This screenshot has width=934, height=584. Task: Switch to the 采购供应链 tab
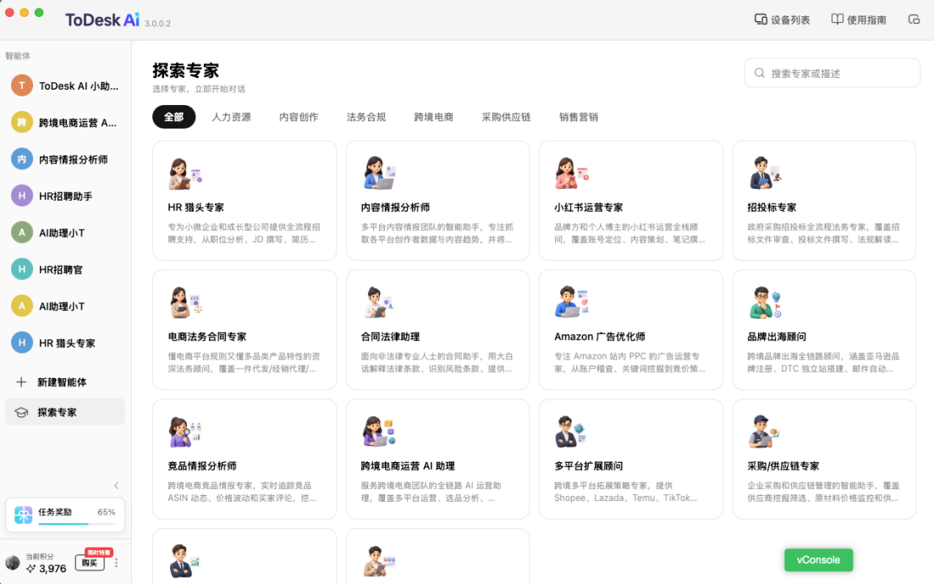tap(506, 117)
